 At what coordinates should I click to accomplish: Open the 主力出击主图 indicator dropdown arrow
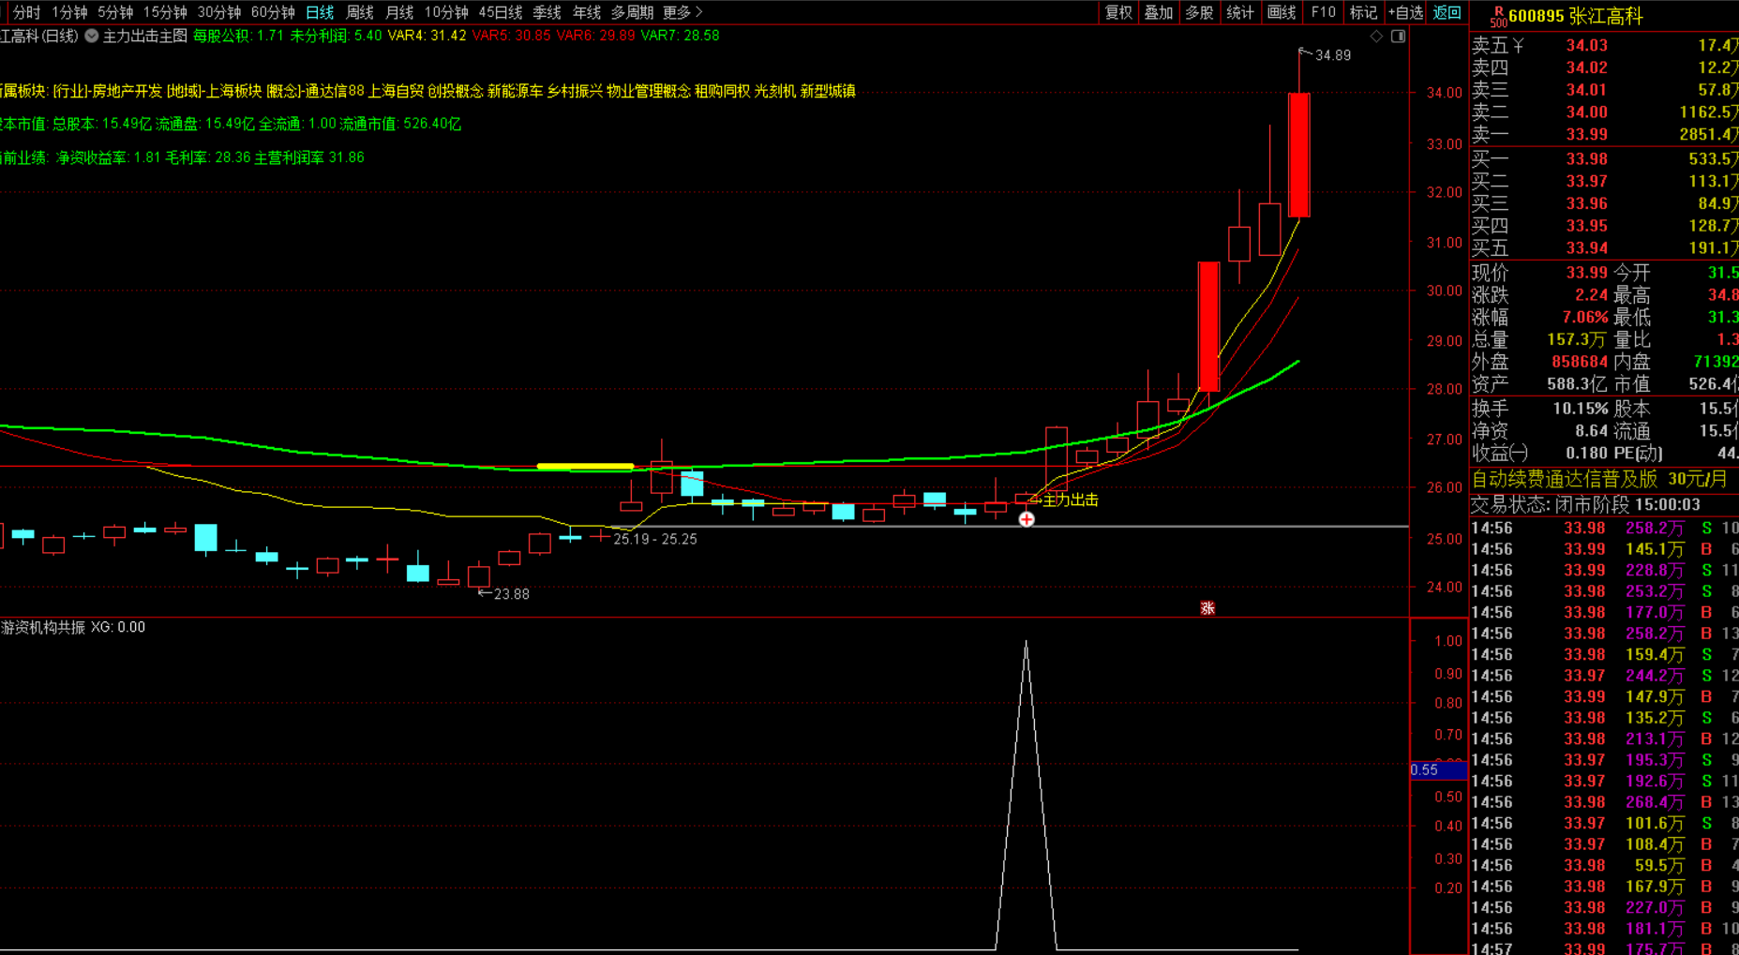[x=92, y=36]
